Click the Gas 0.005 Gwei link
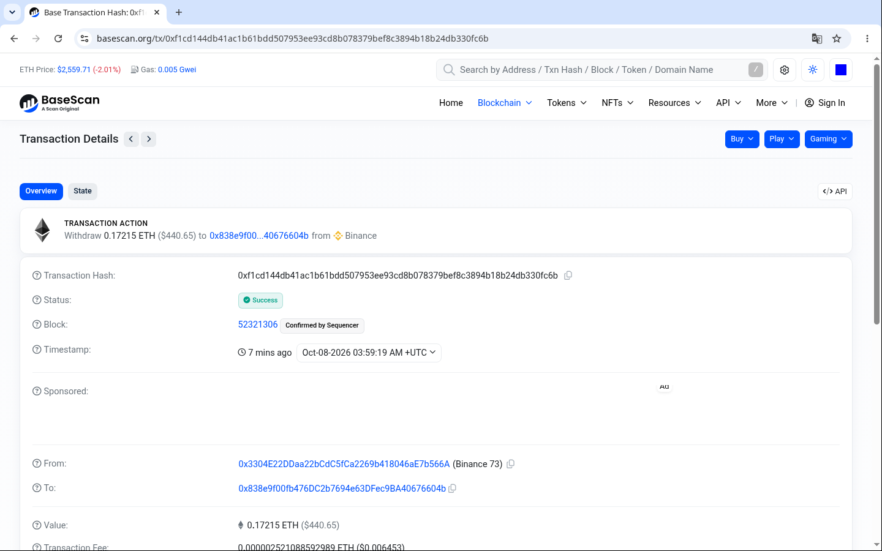 coord(177,70)
